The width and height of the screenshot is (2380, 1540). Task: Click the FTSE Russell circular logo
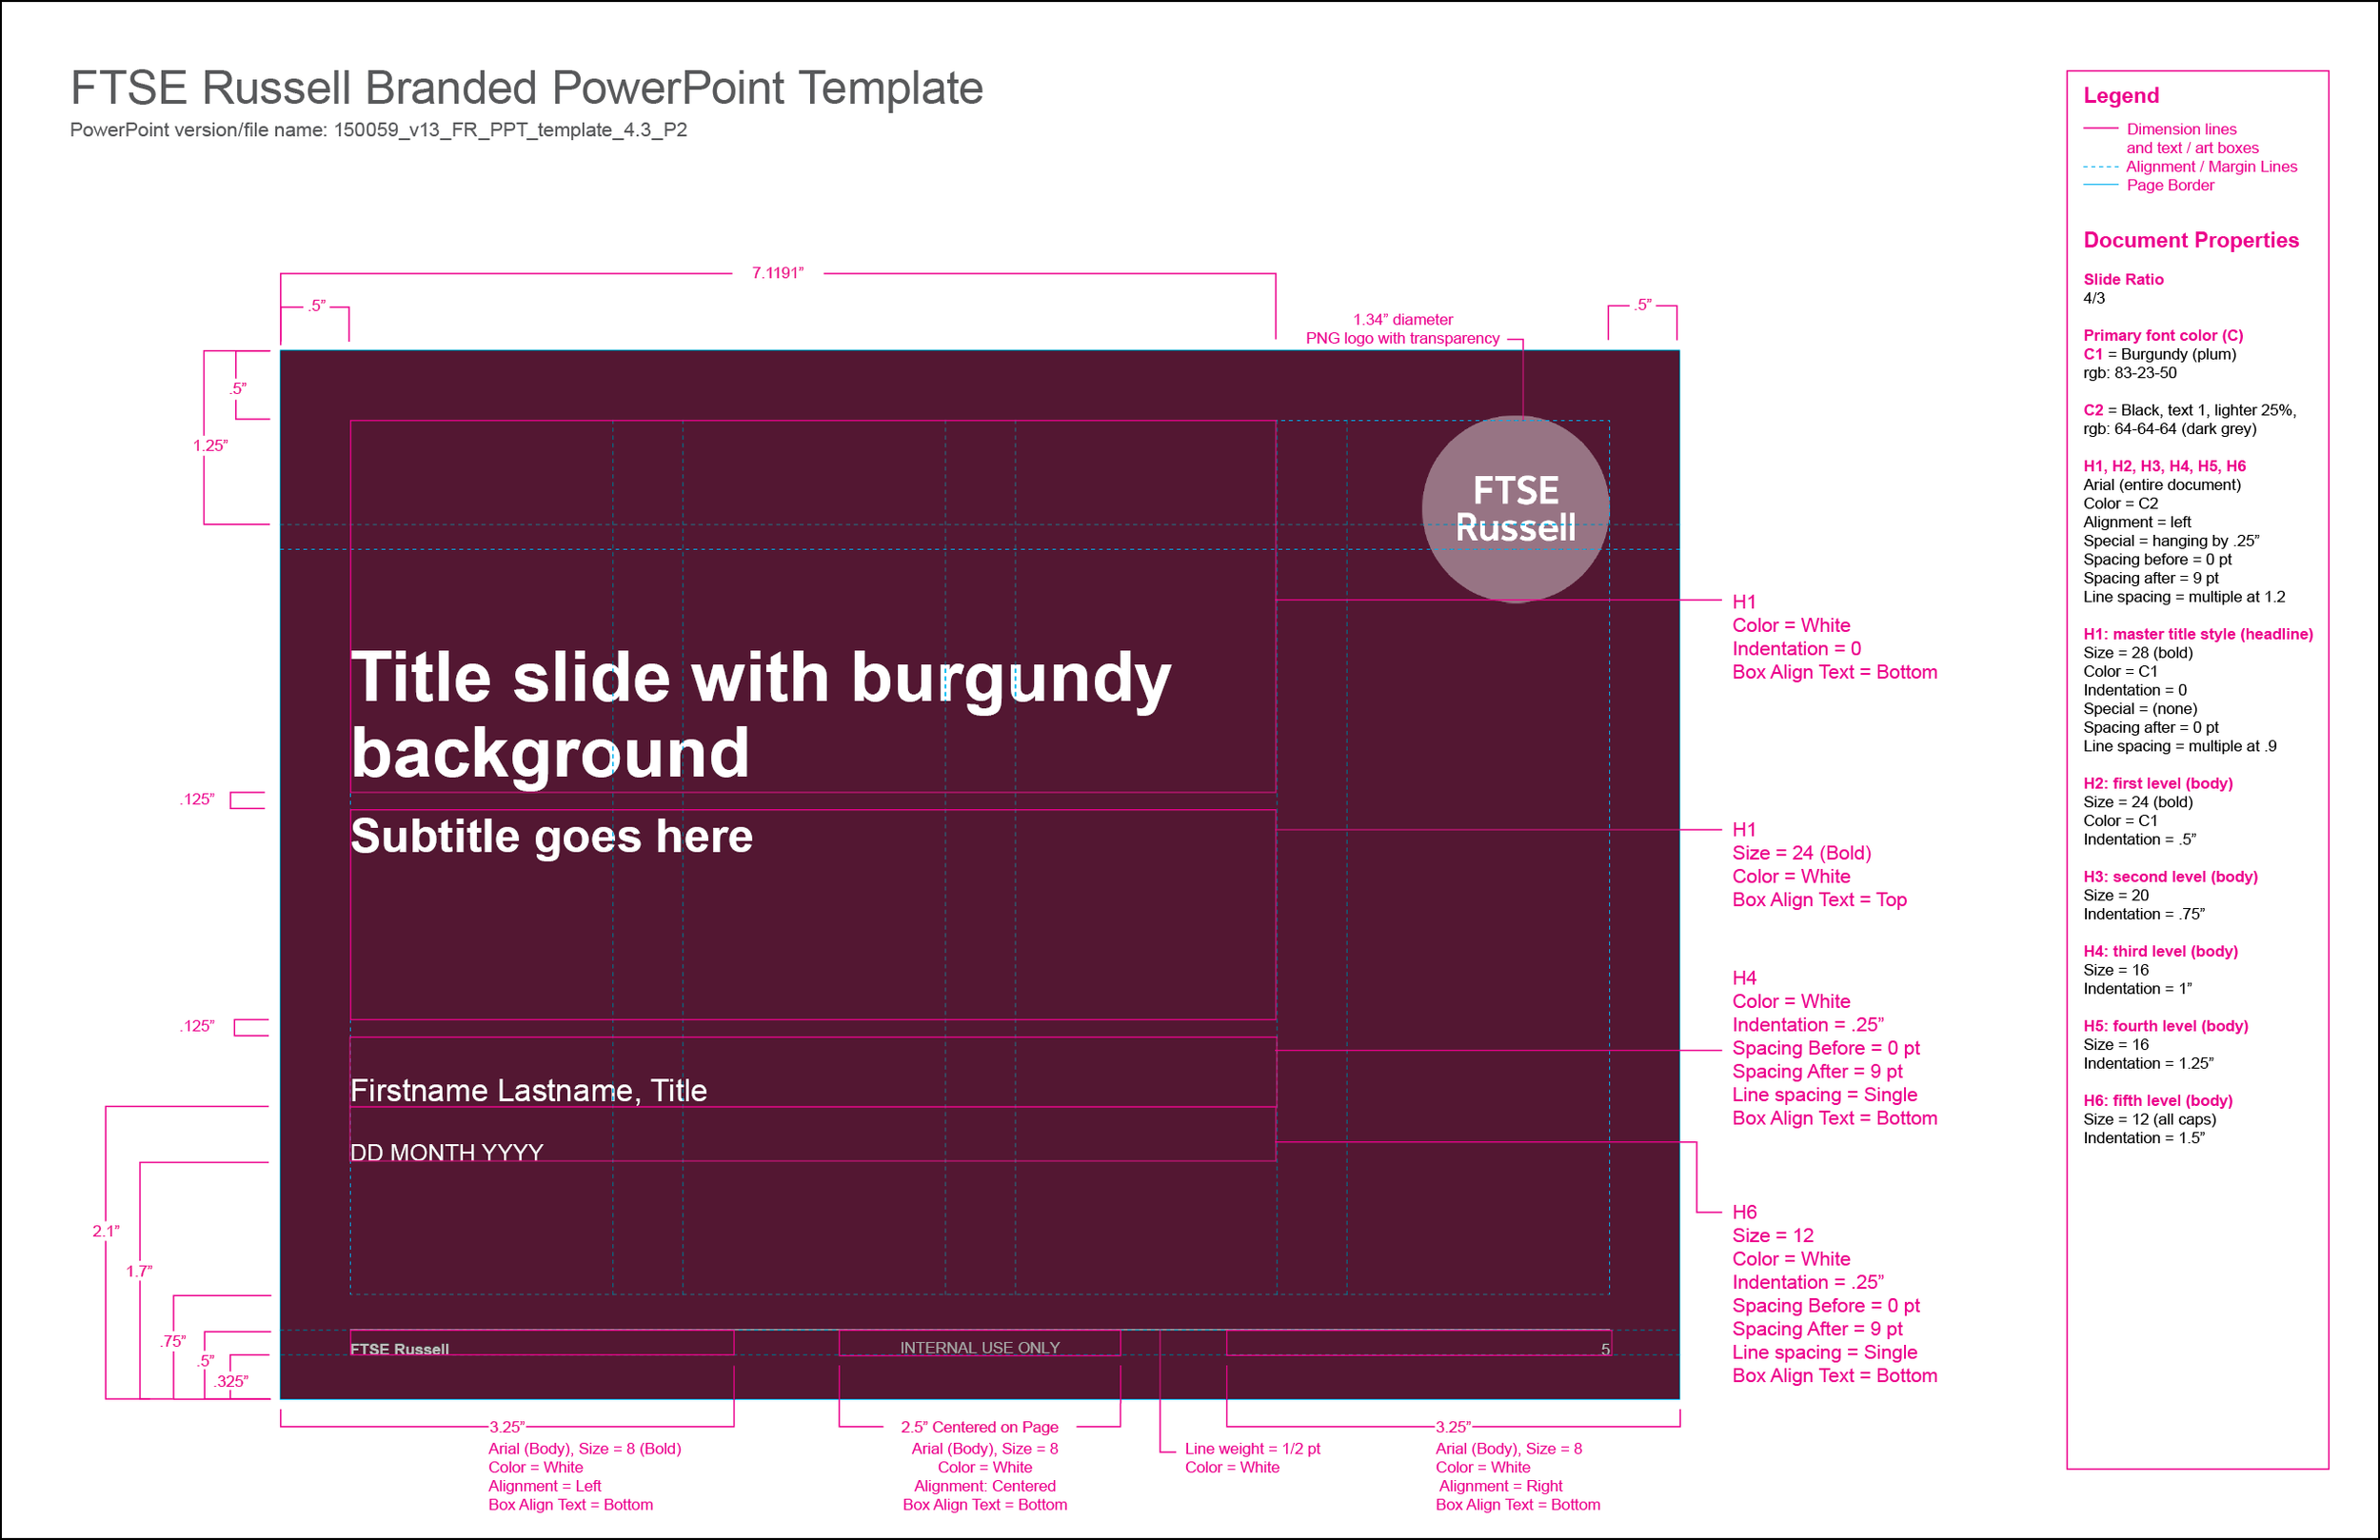pos(1514,509)
